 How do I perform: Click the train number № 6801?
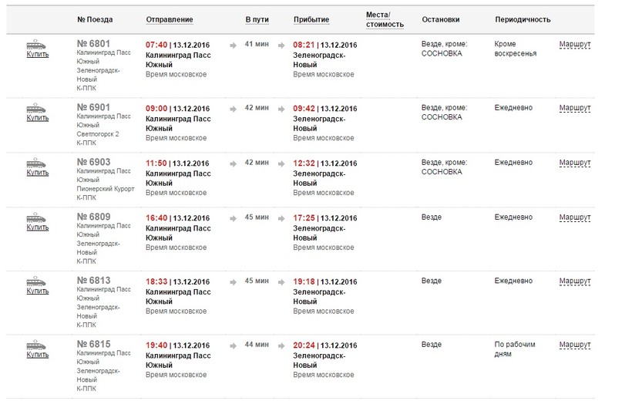coord(95,44)
